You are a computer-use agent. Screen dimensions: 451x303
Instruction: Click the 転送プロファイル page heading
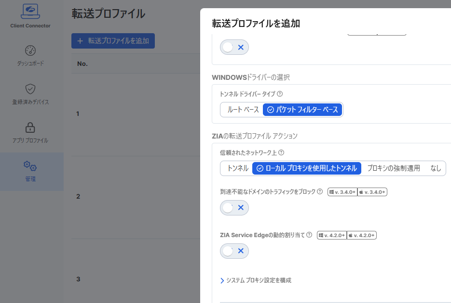coord(108,13)
